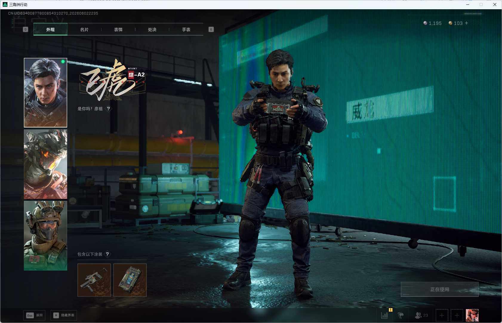Click the H 隐藏界面 button
Viewport: 502px width, 323px height.
64,315
